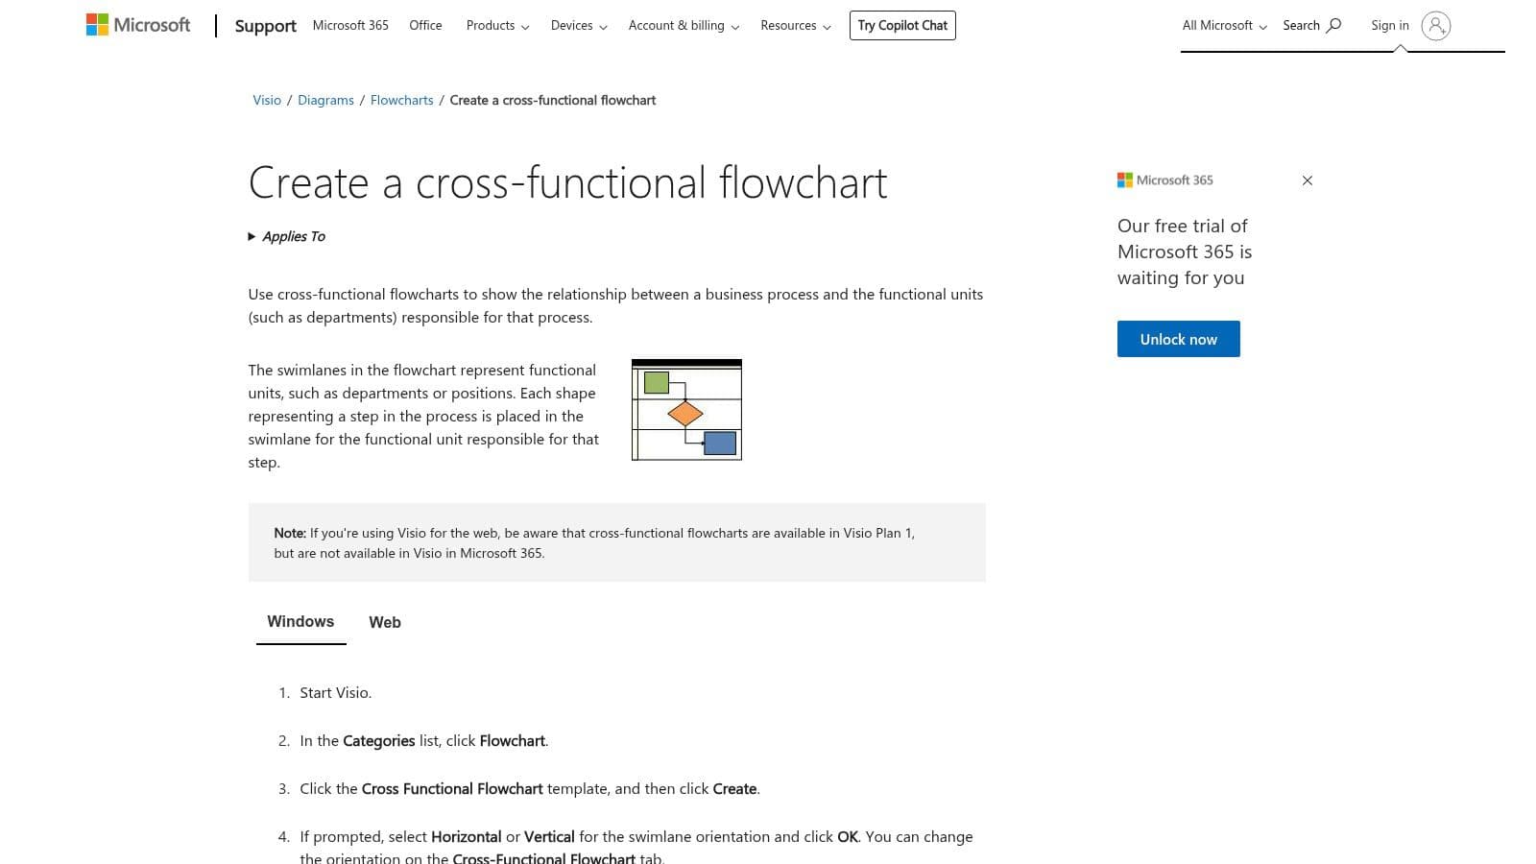Viewport: 1536px width, 864px height.
Task: Click the Office nav link
Action: pyautogui.click(x=425, y=26)
